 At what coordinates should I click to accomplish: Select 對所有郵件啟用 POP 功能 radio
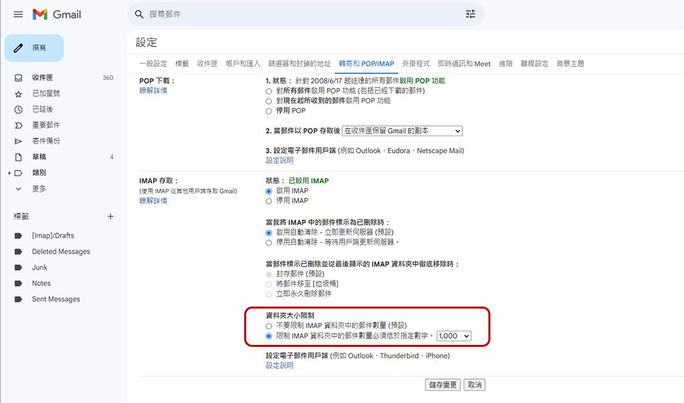pyautogui.click(x=269, y=91)
